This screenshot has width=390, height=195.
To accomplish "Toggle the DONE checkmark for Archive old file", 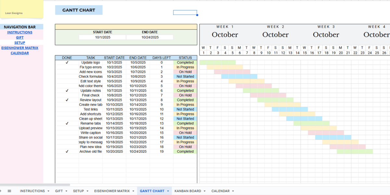I will 67,151.
